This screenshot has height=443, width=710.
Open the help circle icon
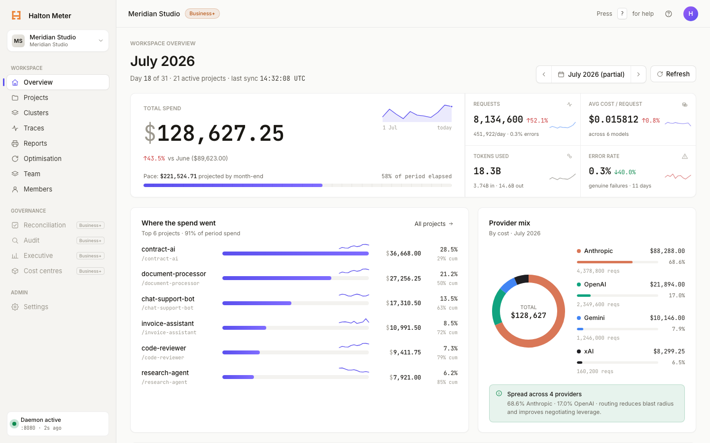[x=669, y=14]
